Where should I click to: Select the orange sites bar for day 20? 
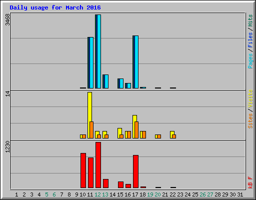point(159,136)
